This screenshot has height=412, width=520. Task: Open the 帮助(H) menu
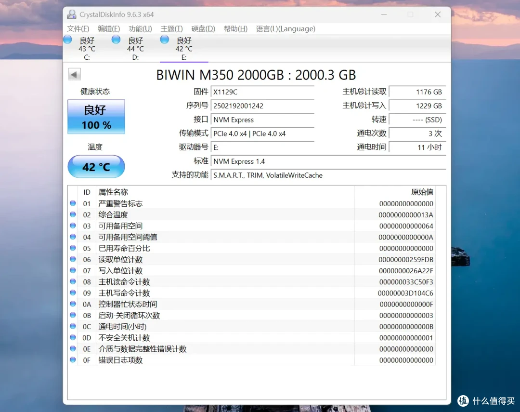pos(235,29)
